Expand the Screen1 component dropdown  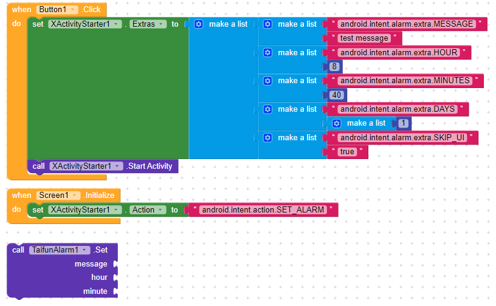[x=75, y=195]
